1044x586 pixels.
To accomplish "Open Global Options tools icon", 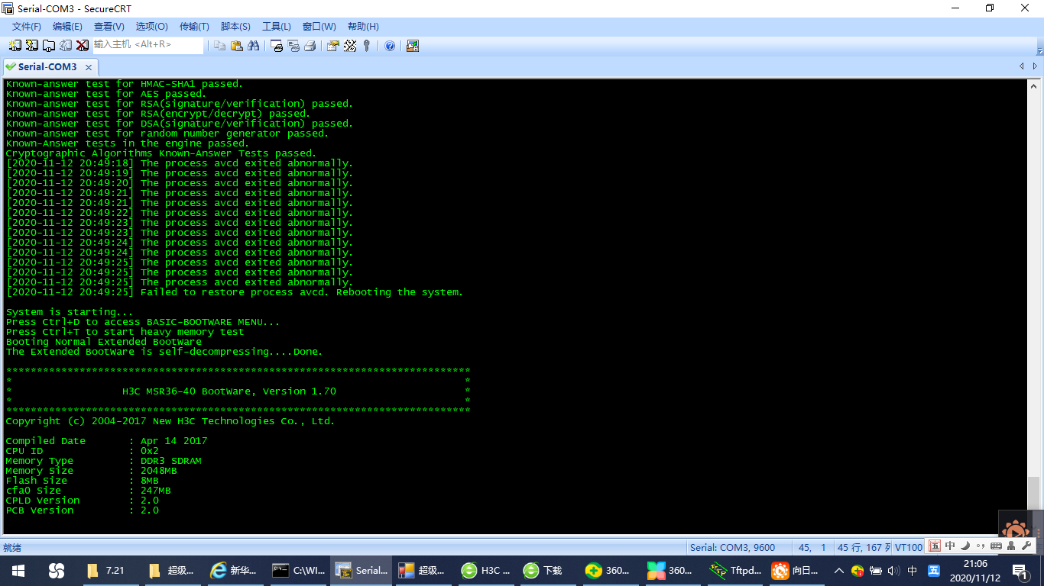I will pyautogui.click(x=350, y=46).
